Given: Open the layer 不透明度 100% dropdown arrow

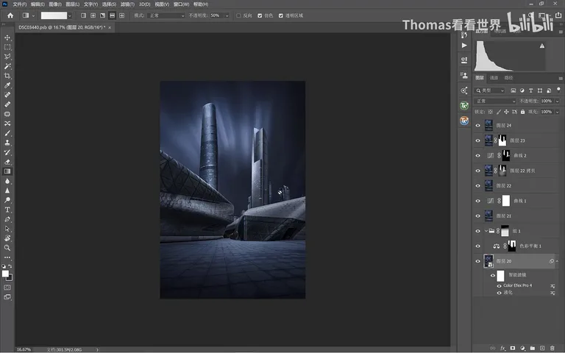Looking at the screenshot, I should 557,101.
